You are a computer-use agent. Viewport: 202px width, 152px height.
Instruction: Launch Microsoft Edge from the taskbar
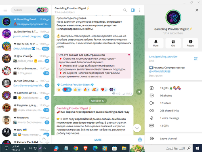point(95,148)
